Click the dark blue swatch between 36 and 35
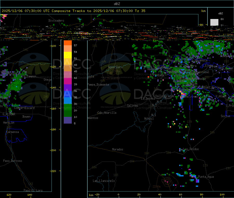 [x=68, y=94]
